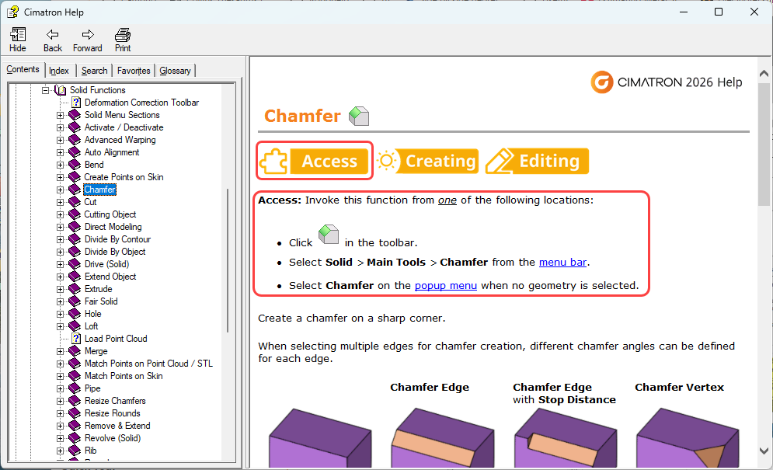Click the book icon next to Extrude
773x470 pixels.
75,289
